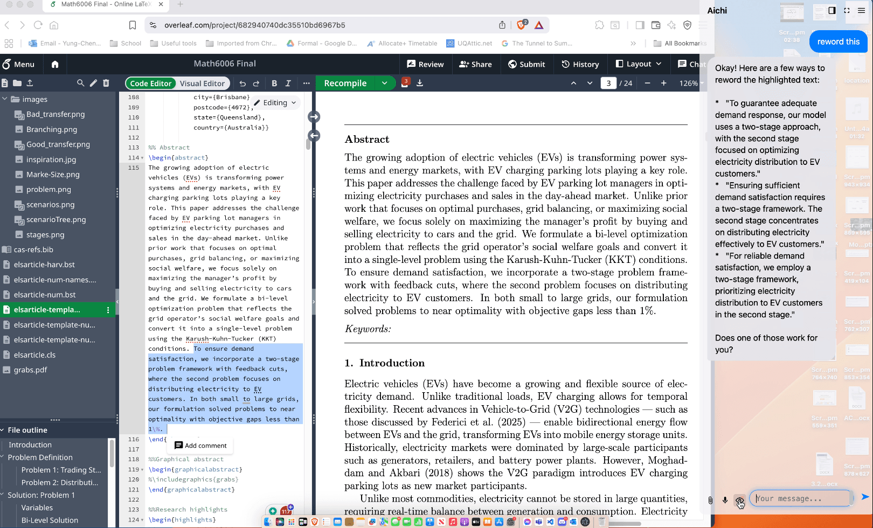This screenshot has width=873, height=528.
Task: Fold abstract block at line 114
Action: (x=142, y=158)
